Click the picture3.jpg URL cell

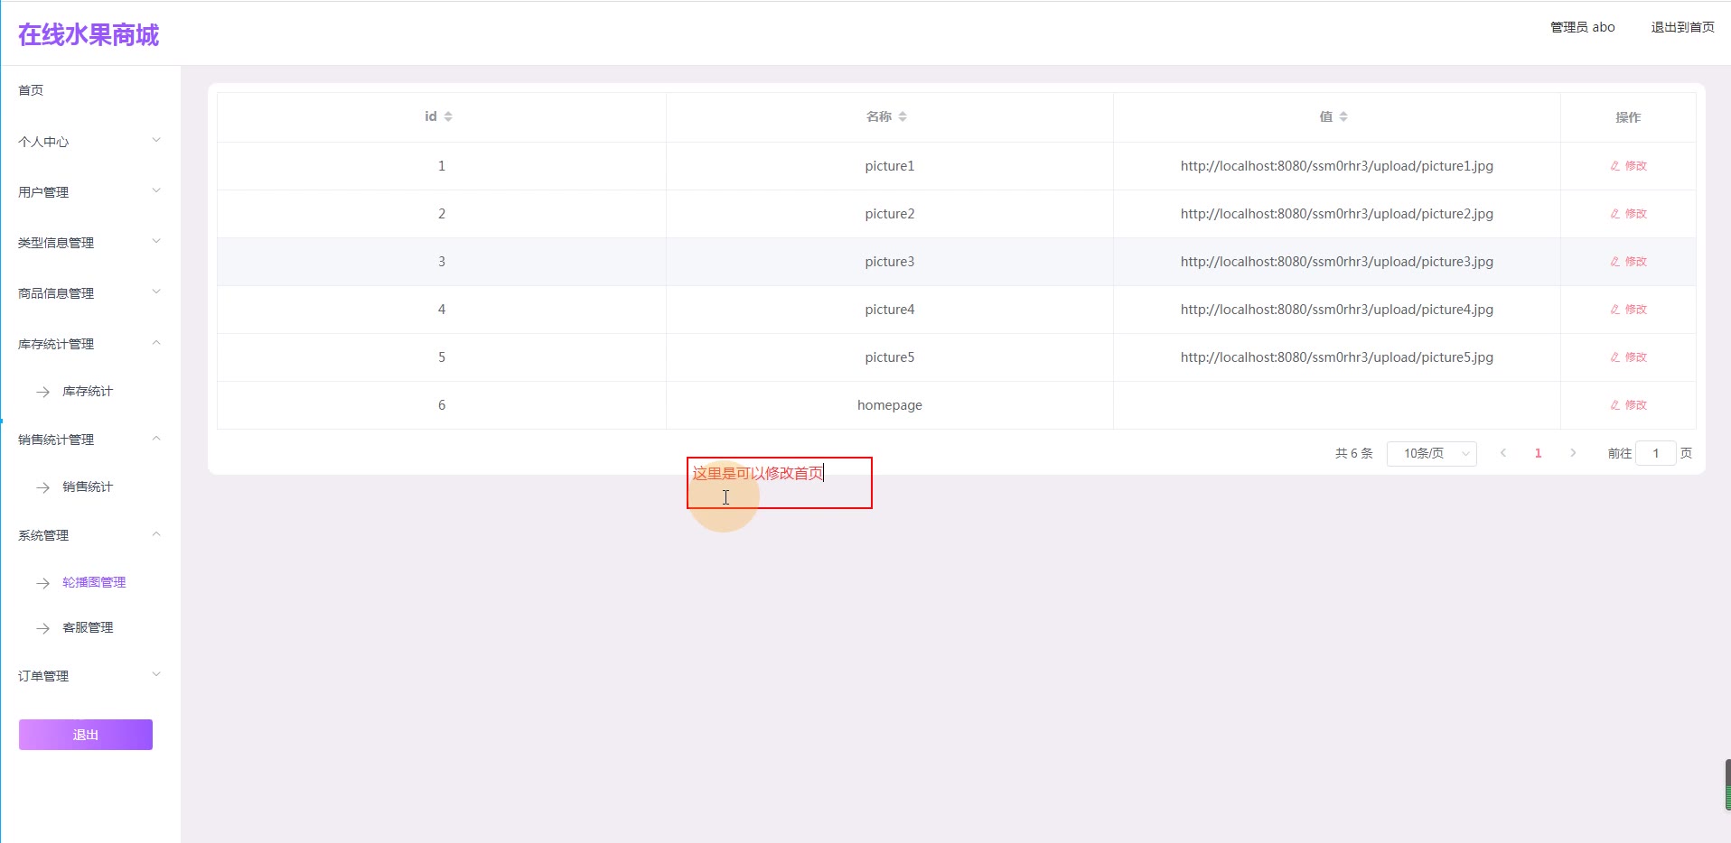coord(1337,262)
